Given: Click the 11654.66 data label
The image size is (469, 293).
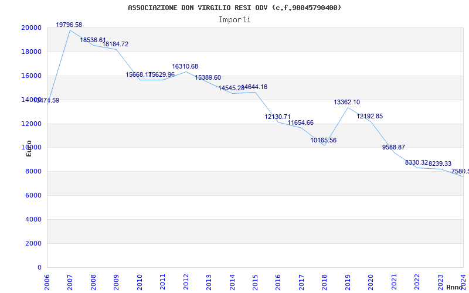Looking at the screenshot, I should 301,123.
